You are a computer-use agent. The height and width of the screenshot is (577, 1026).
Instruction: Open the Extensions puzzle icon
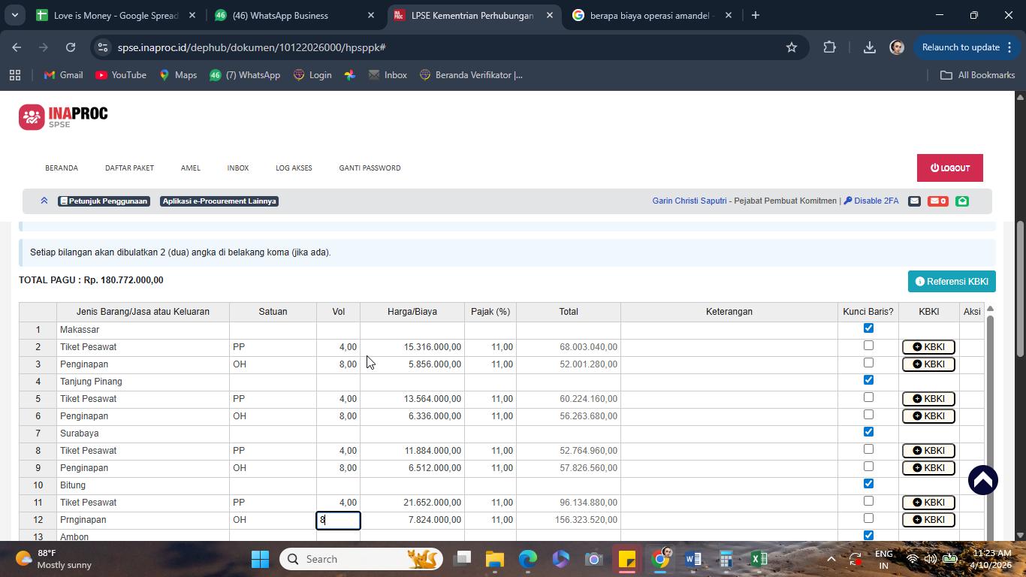[829, 47]
